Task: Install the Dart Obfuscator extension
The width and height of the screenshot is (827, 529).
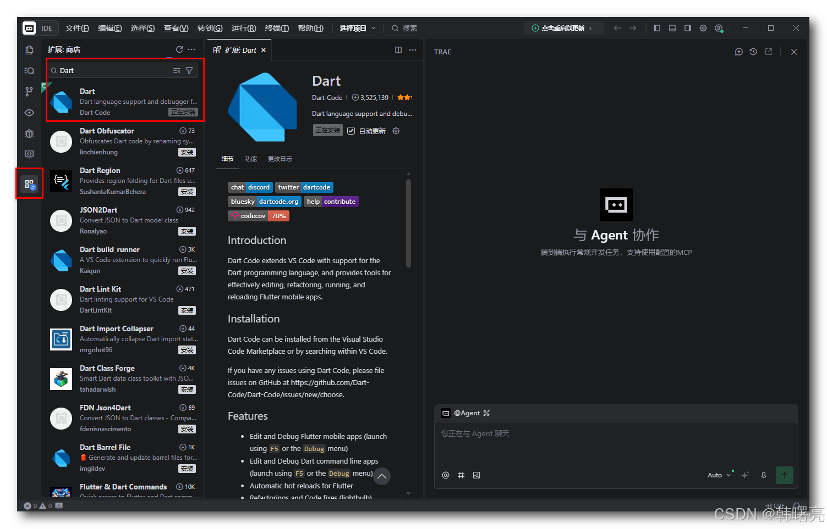Action: (x=187, y=152)
